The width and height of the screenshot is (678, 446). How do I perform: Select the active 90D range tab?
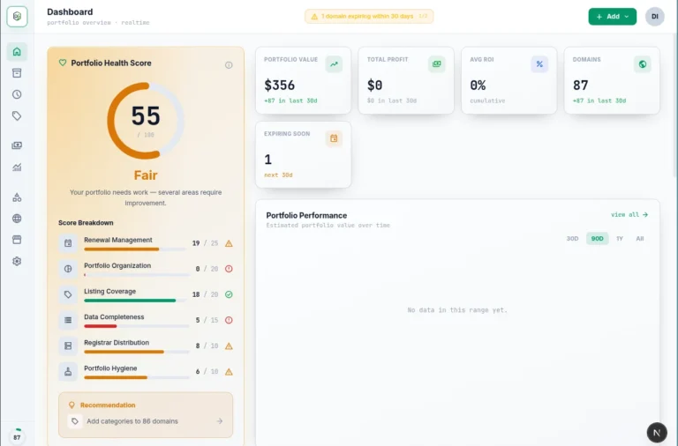pos(597,238)
